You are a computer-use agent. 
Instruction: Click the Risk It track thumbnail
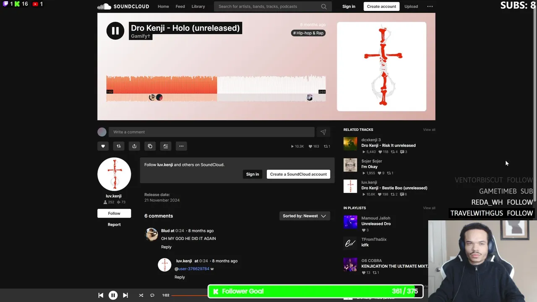350,144
